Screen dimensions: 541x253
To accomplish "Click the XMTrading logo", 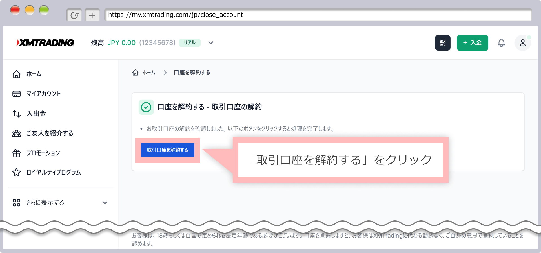I will (45, 43).
